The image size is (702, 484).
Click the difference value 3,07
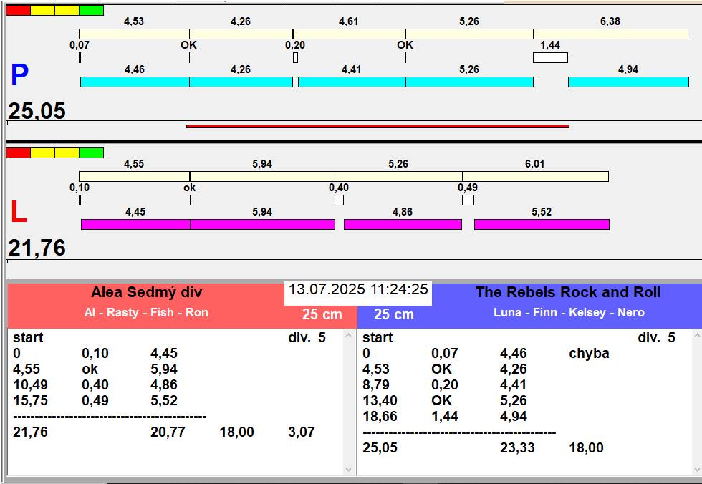pyautogui.click(x=302, y=432)
